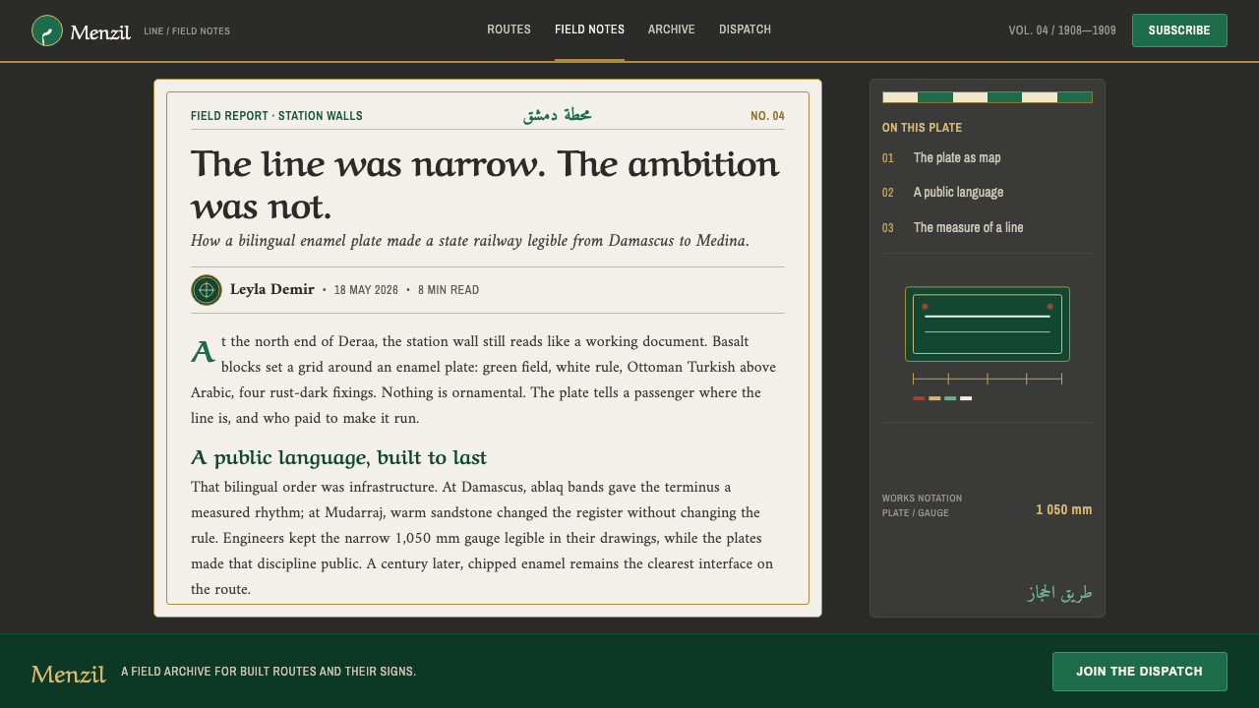Click the 'VOL. 04 / 1908—1909' text
The width and height of the screenshot is (1259, 708).
coord(1062,30)
